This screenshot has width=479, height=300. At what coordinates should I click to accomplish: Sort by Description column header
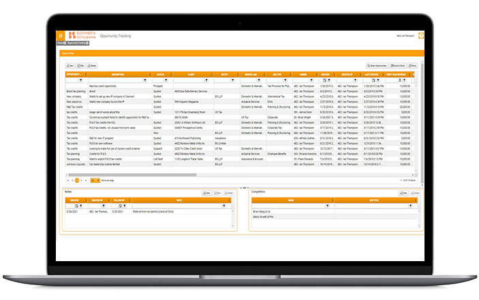118,74
